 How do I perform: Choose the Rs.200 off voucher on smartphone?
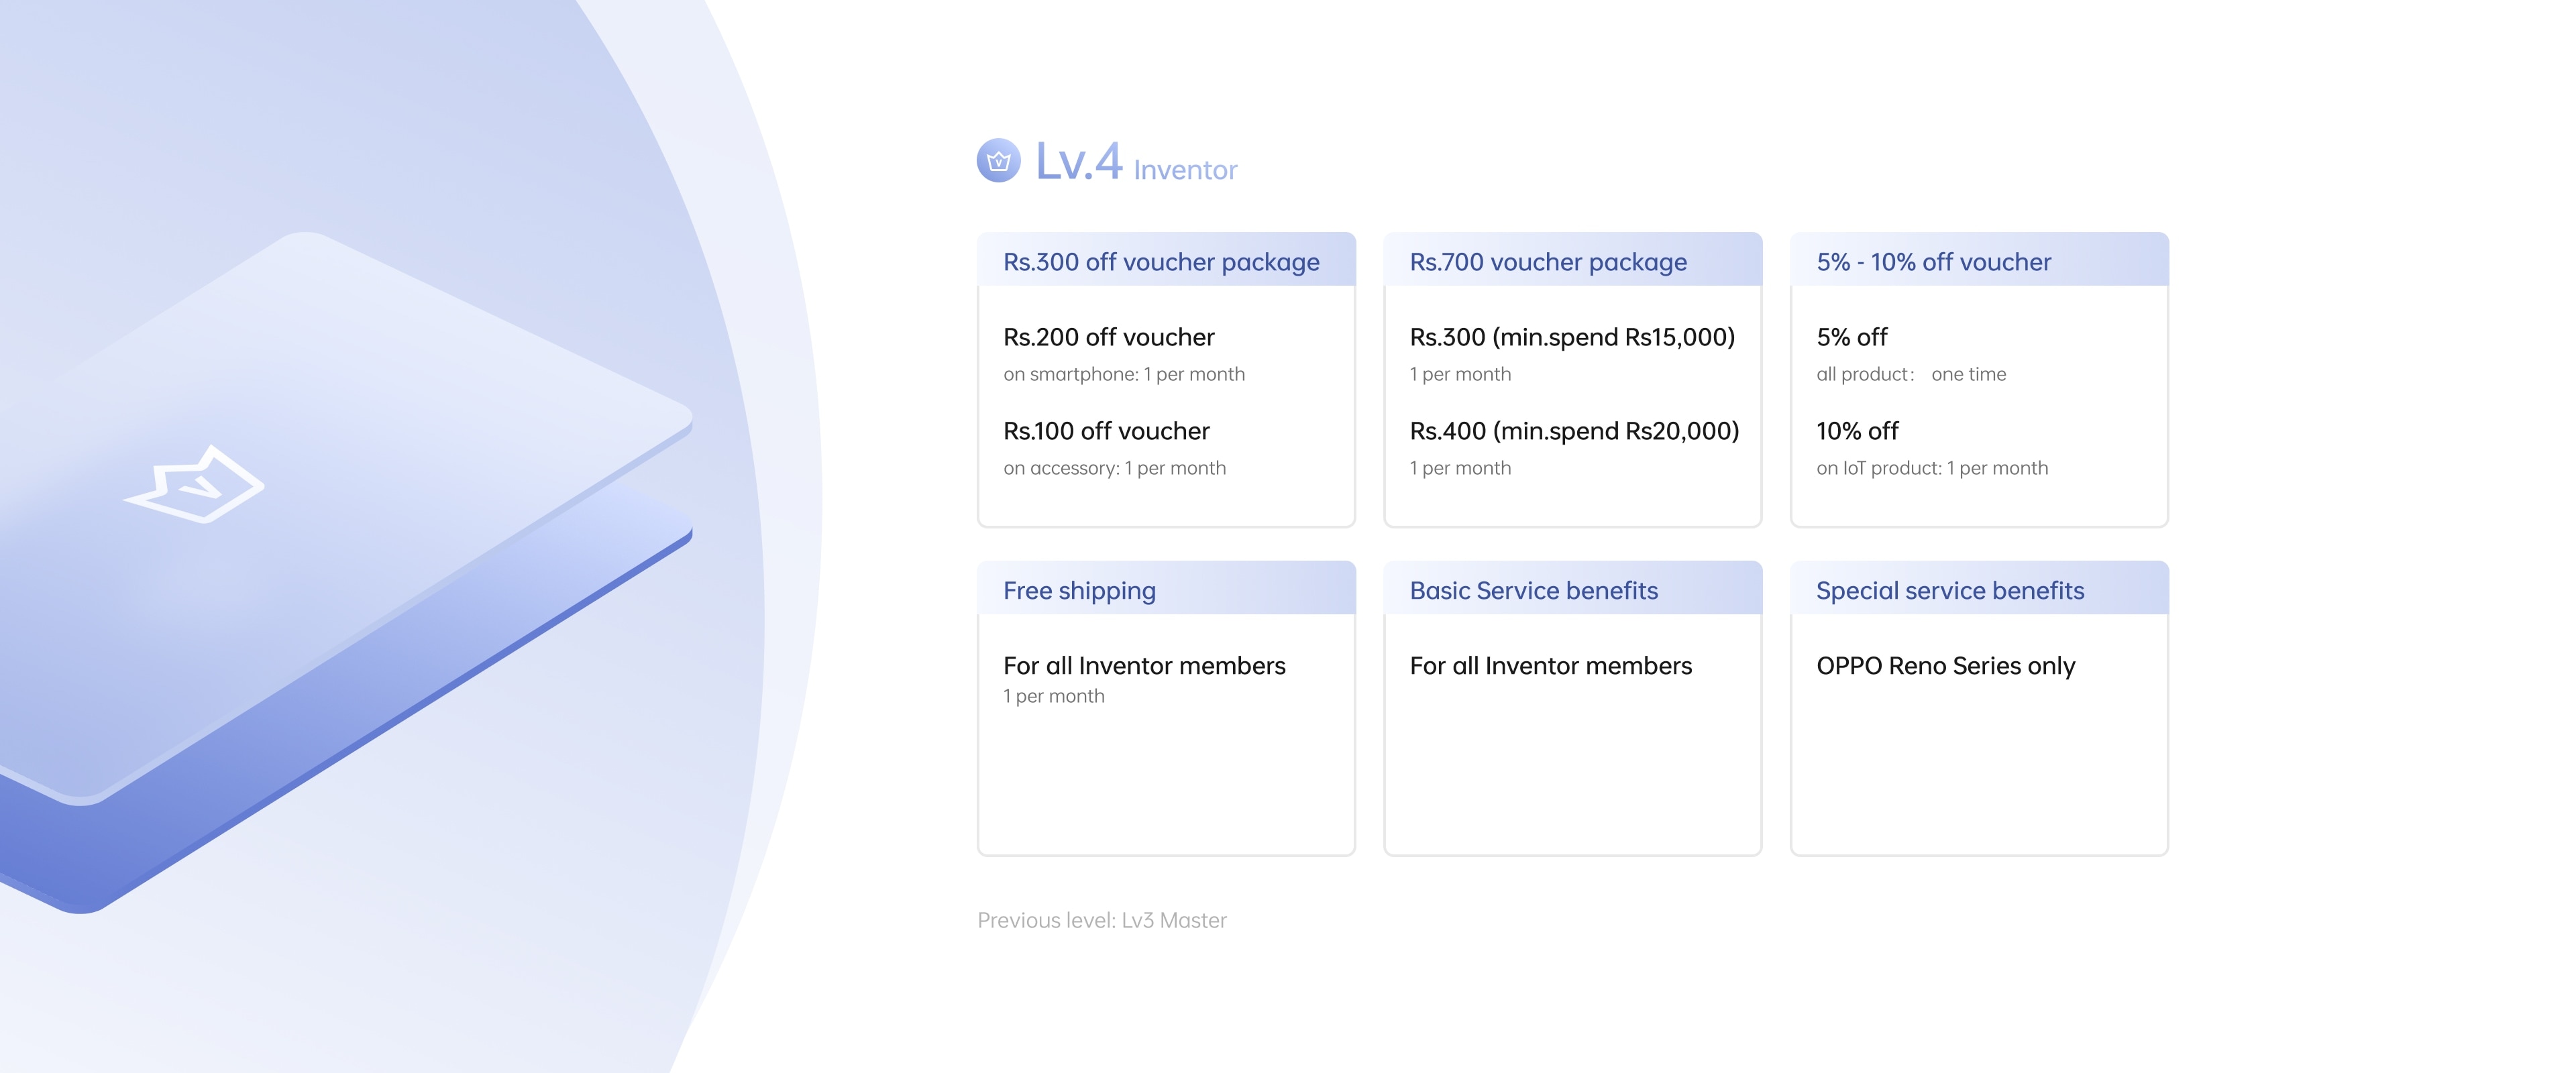point(1108,338)
